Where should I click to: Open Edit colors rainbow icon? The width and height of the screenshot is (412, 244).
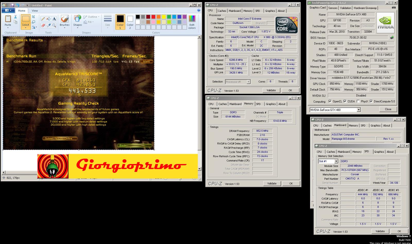coord(192,19)
